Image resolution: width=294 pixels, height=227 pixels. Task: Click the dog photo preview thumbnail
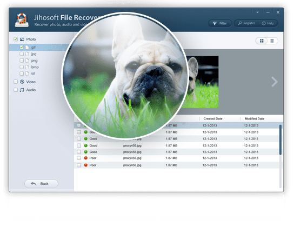203,82
